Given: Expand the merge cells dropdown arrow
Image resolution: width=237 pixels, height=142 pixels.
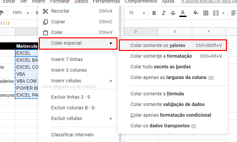Looking at the screenshot, I should point(222,13).
